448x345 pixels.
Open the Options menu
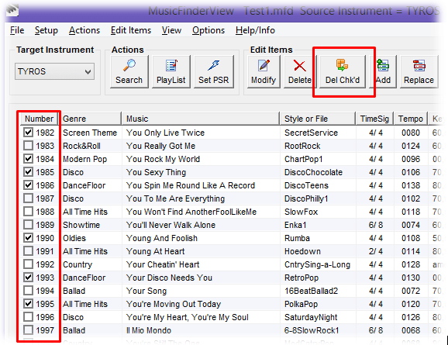[208, 30]
